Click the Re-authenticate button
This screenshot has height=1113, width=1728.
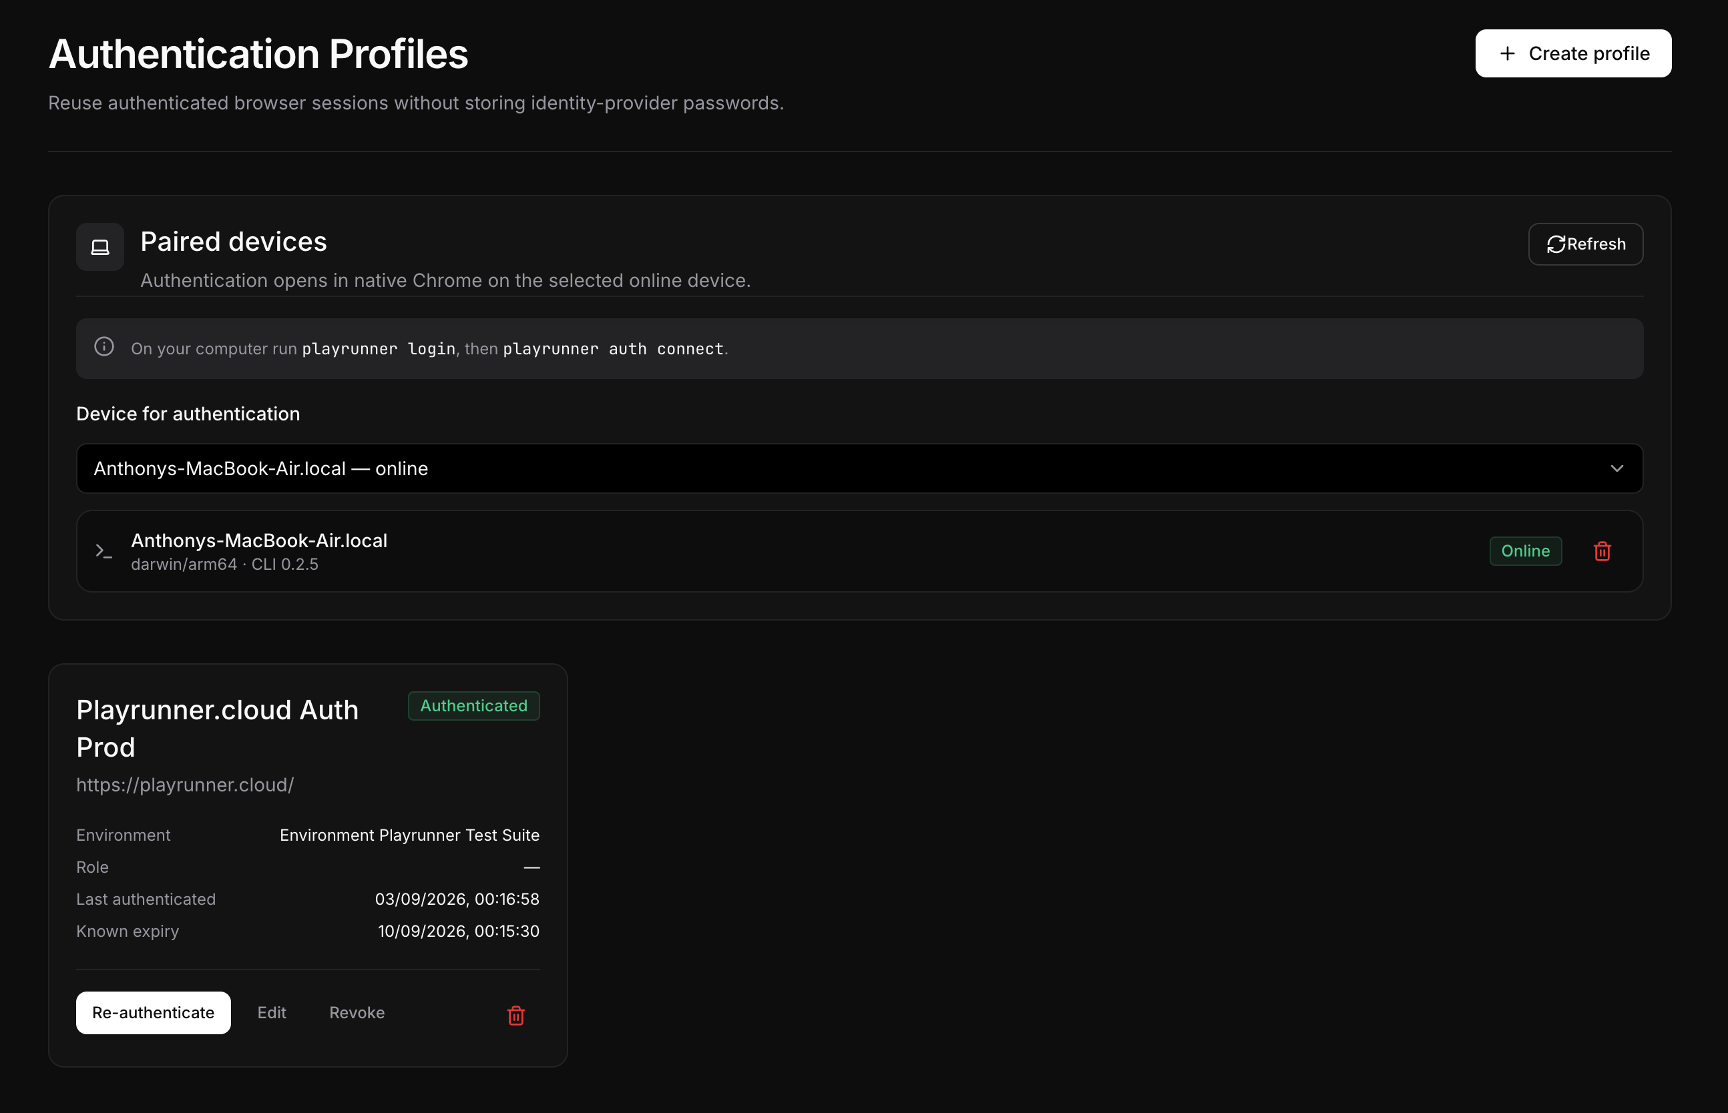pyautogui.click(x=154, y=1012)
